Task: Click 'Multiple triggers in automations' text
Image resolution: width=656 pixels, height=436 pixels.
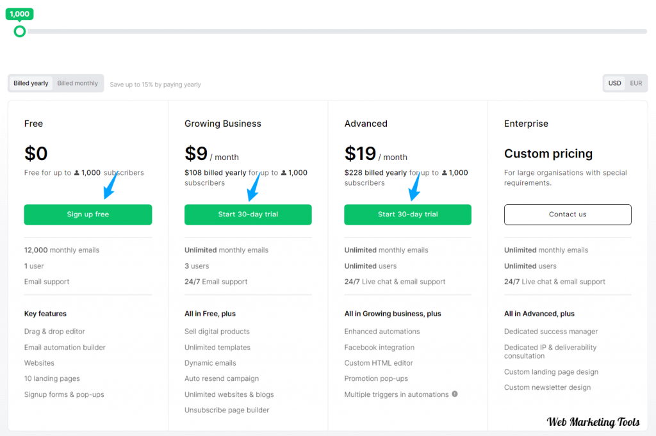Action: (x=396, y=394)
